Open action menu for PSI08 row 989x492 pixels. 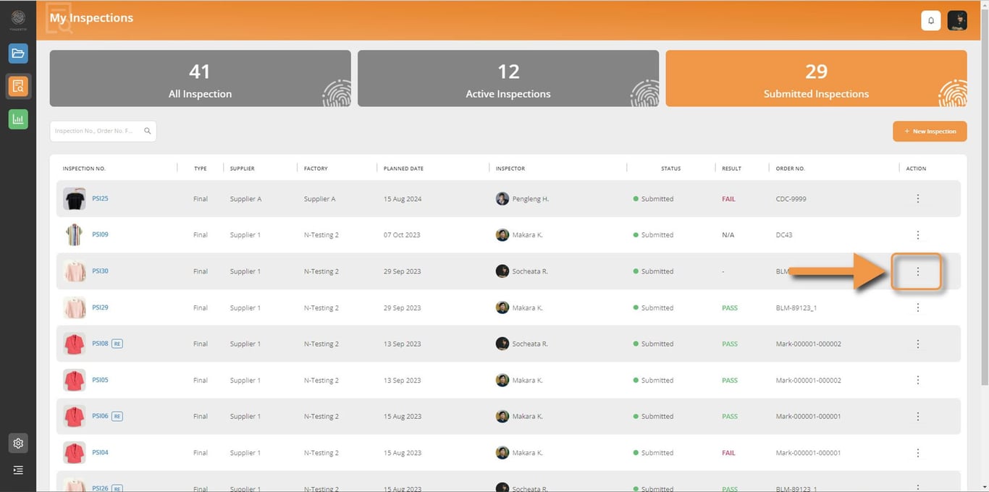click(918, 344)
